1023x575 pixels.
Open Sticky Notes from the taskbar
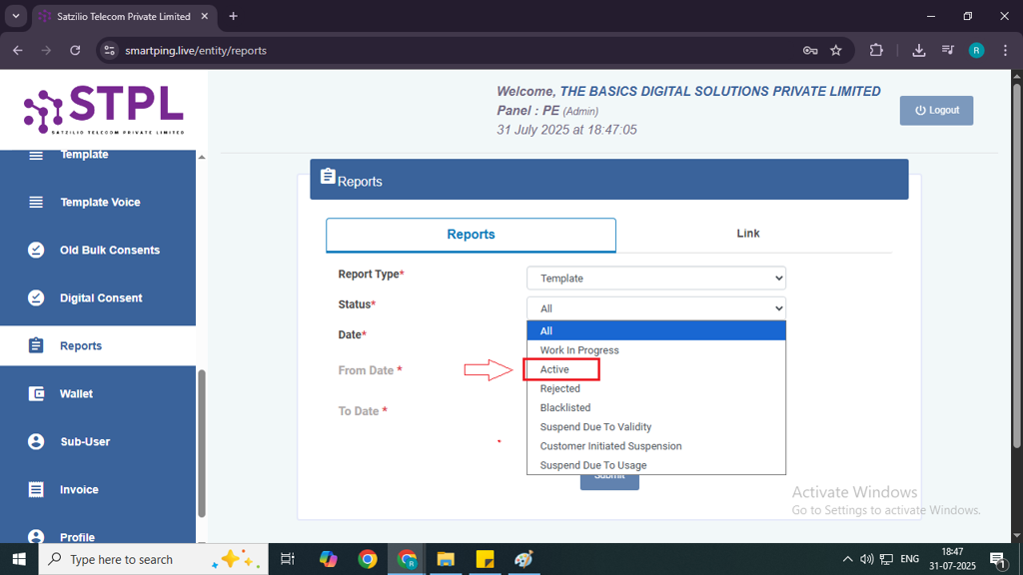point(485,559)
